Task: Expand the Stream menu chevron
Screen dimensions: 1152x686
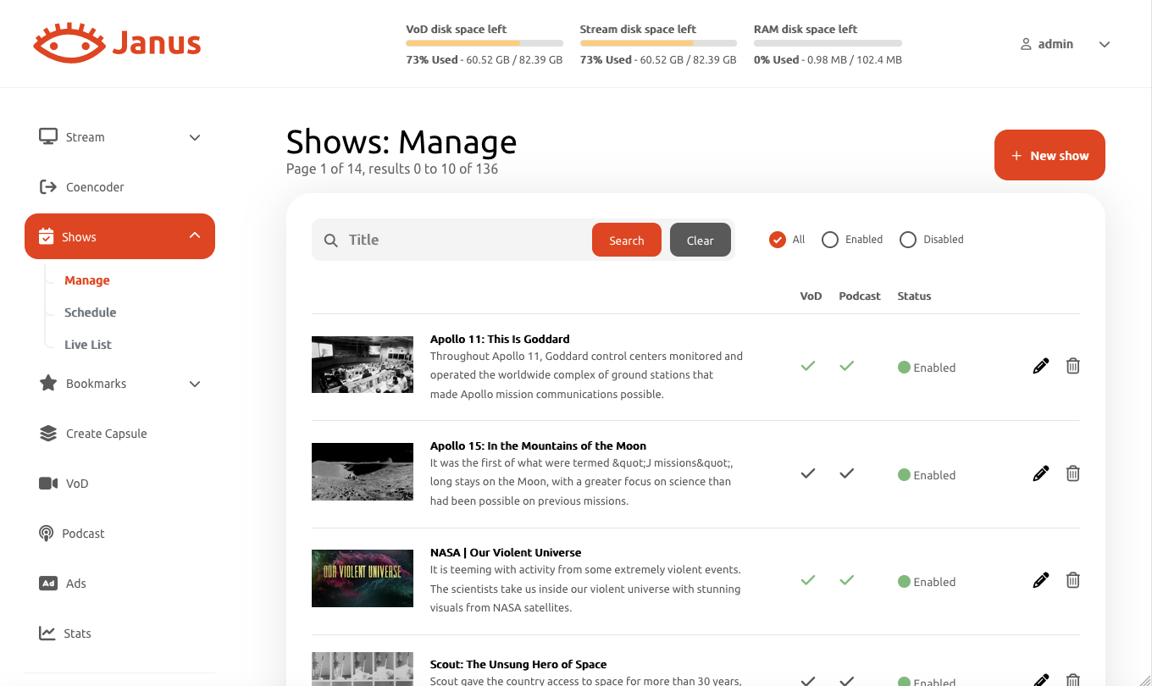Action: click(x=195, y=137)
